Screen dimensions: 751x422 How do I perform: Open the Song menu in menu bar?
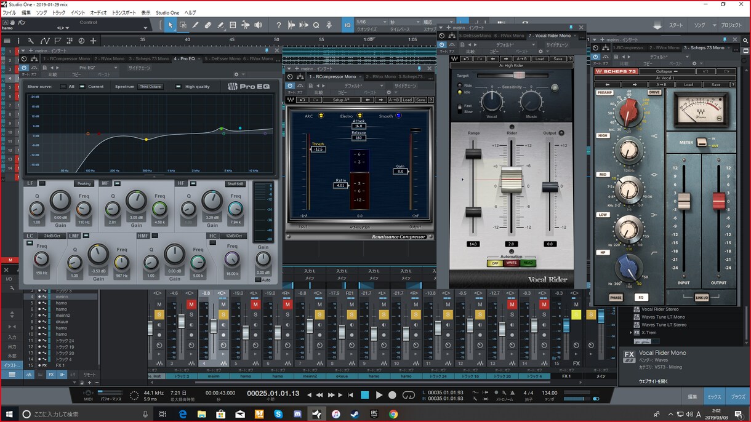[41, 12]
